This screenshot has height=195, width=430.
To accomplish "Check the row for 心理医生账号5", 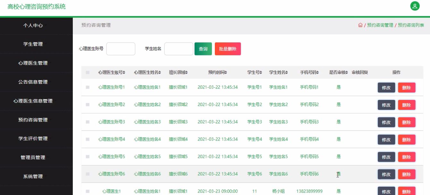I will 88,157.
